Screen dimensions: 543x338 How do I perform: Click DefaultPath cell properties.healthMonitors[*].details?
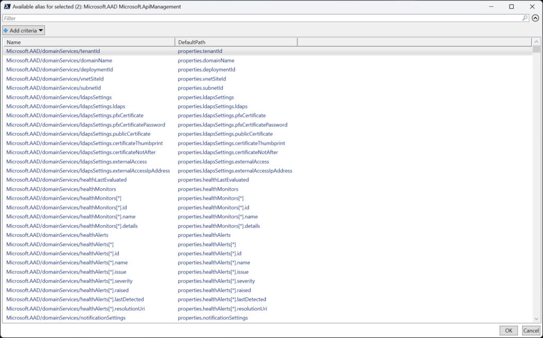[x=219, y=226]
